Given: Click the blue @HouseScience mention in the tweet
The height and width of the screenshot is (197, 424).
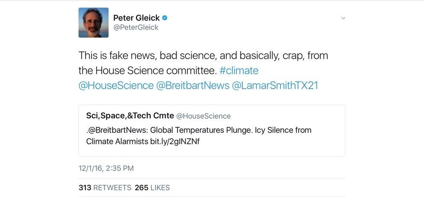Looking at the screenshot, I should coord(116,85).
